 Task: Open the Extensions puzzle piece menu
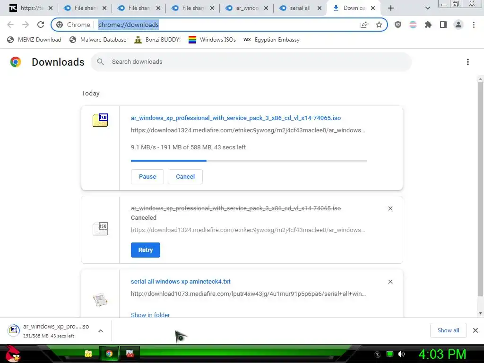(x=428, y=25)
